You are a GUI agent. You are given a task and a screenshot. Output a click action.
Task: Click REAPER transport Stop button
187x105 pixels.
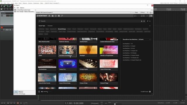(8, 103)
